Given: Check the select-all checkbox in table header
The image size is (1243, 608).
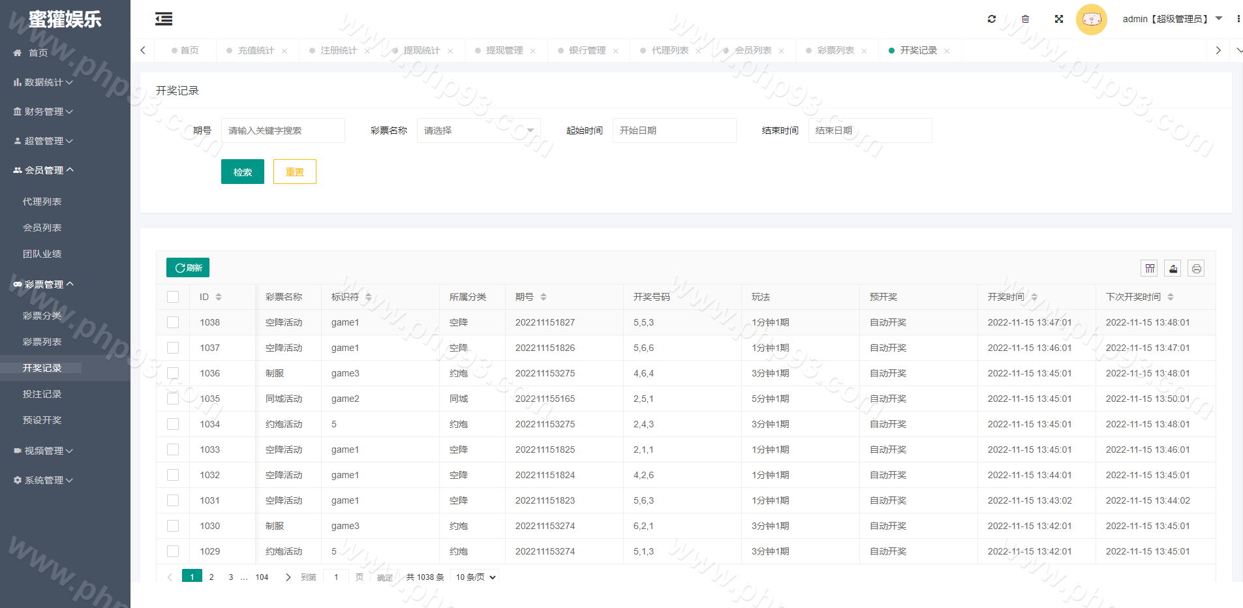Looking at the screenshot, I should pyautogui.click(x=173, y=297).
